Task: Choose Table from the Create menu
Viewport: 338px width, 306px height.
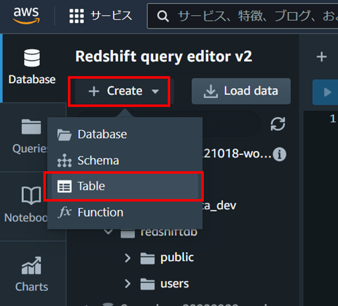Action: 125,186
